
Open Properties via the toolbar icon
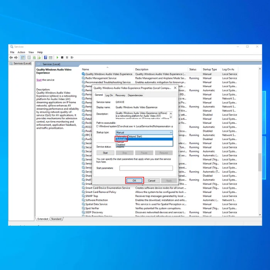coord(29,57)
